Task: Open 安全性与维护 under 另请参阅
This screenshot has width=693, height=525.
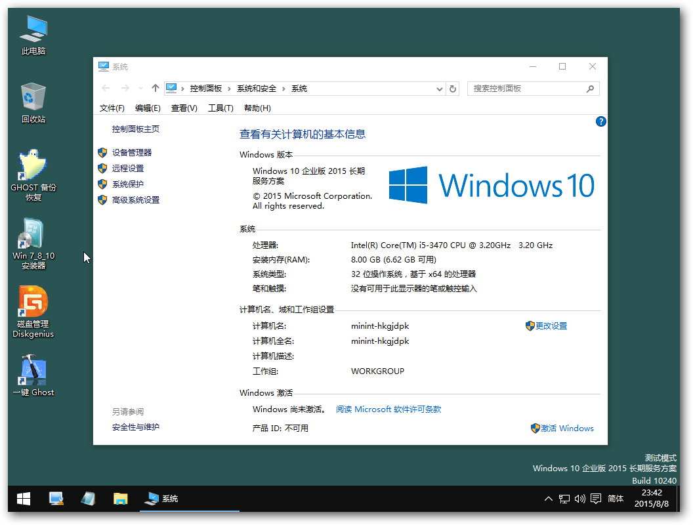Action: point(136,427)
